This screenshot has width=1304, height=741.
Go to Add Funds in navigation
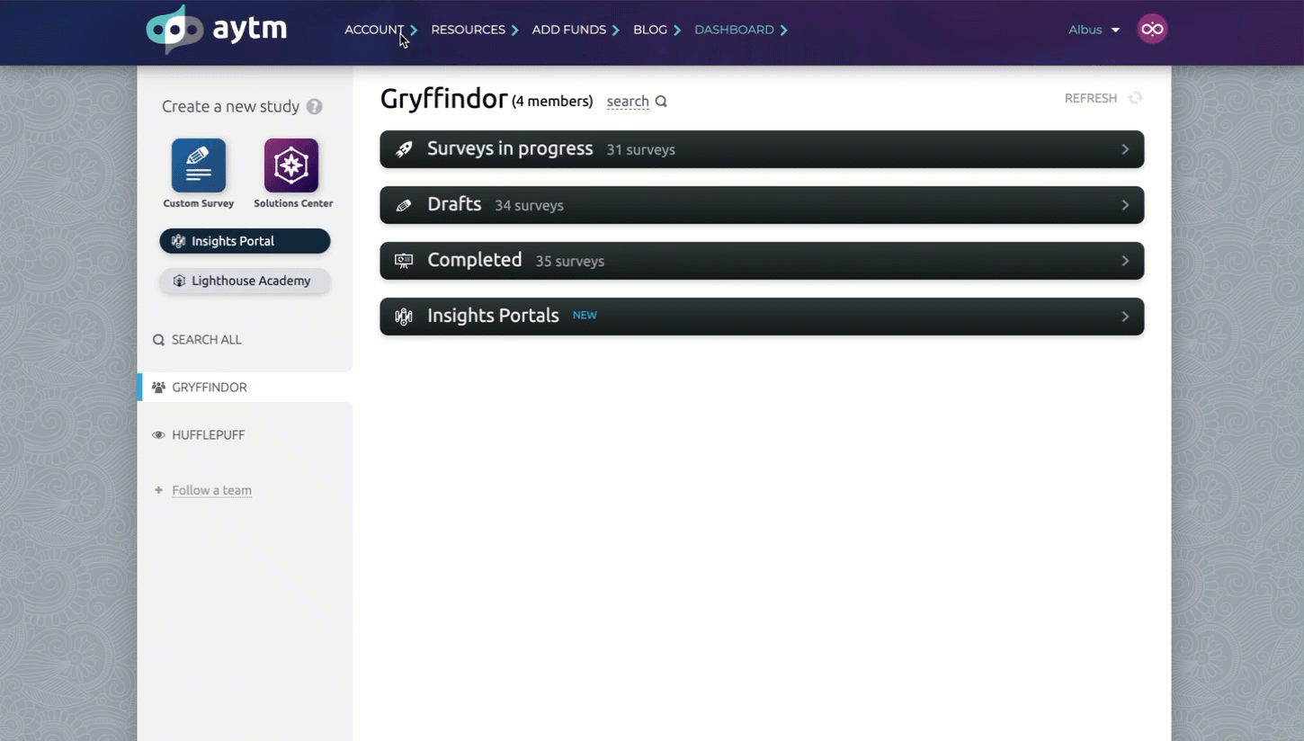coord(568,30)
